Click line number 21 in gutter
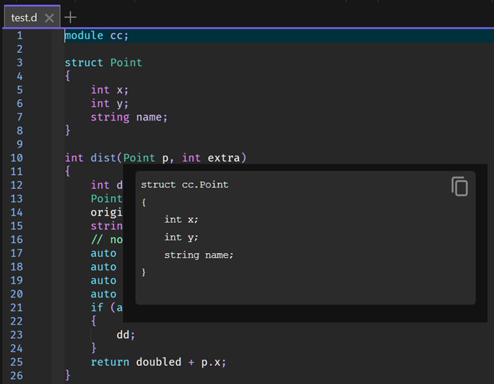 (17, 307)
